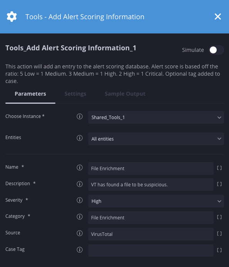Screen dimensions: 229x267
Task: Click info icon beside Case Tag
Action: point(80,250)
